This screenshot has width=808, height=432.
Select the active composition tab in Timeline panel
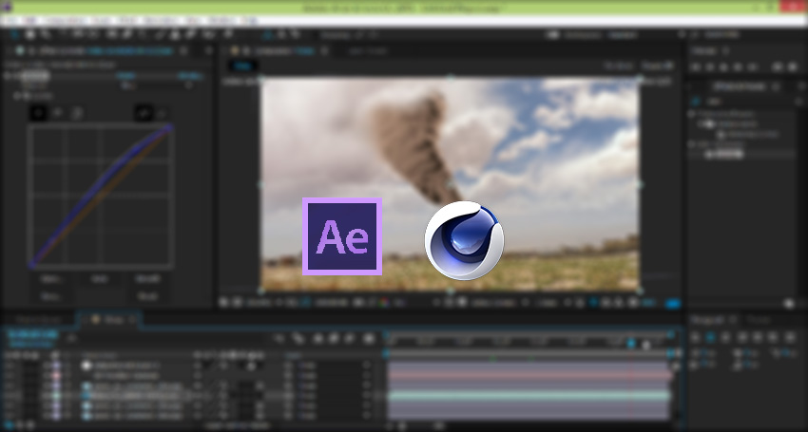tap(109, 320)
